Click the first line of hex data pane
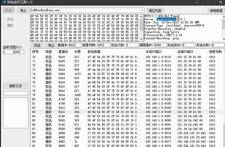 (84, 16)
